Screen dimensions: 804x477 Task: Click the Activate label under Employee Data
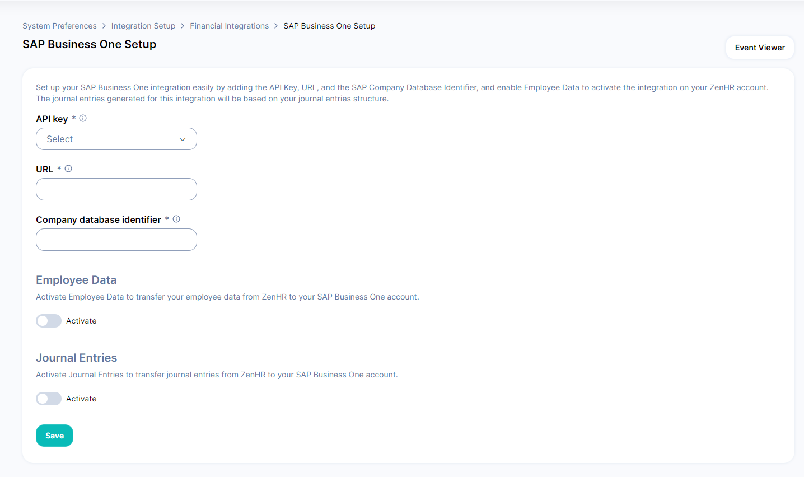tap(81, 321)
